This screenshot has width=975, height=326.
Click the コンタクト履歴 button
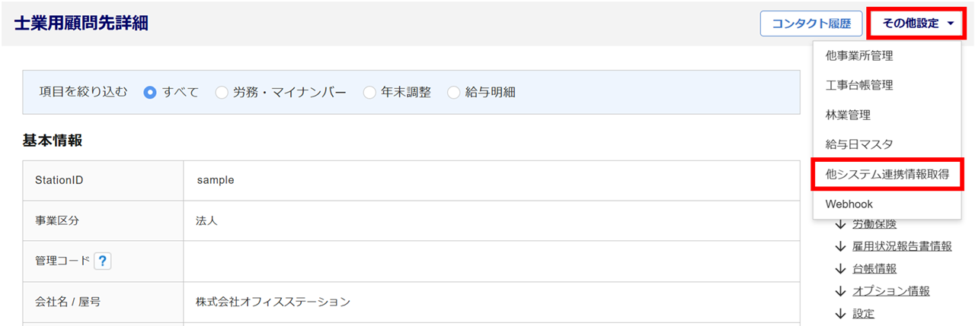810,24
